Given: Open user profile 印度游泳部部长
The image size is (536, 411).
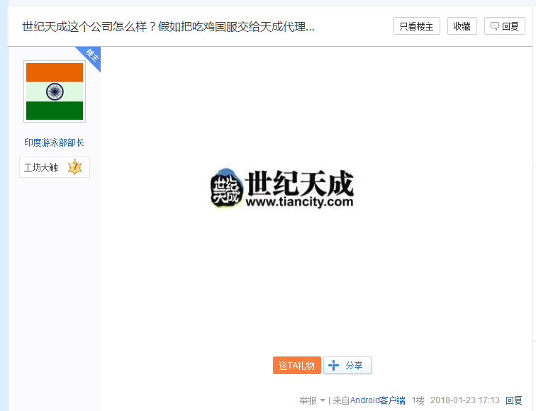Looking at the screenshot, I should click(x=54, y=142).
